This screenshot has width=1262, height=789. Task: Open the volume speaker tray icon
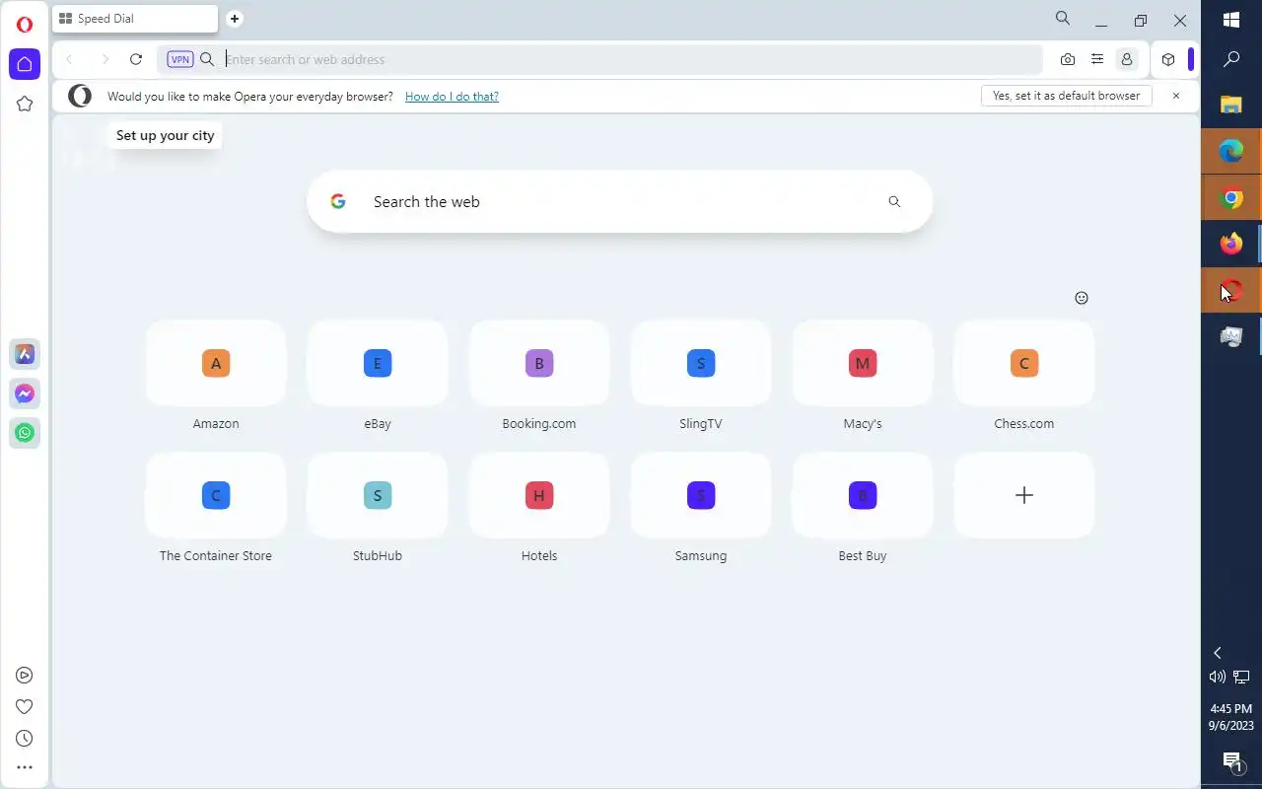click(1218, 677)
